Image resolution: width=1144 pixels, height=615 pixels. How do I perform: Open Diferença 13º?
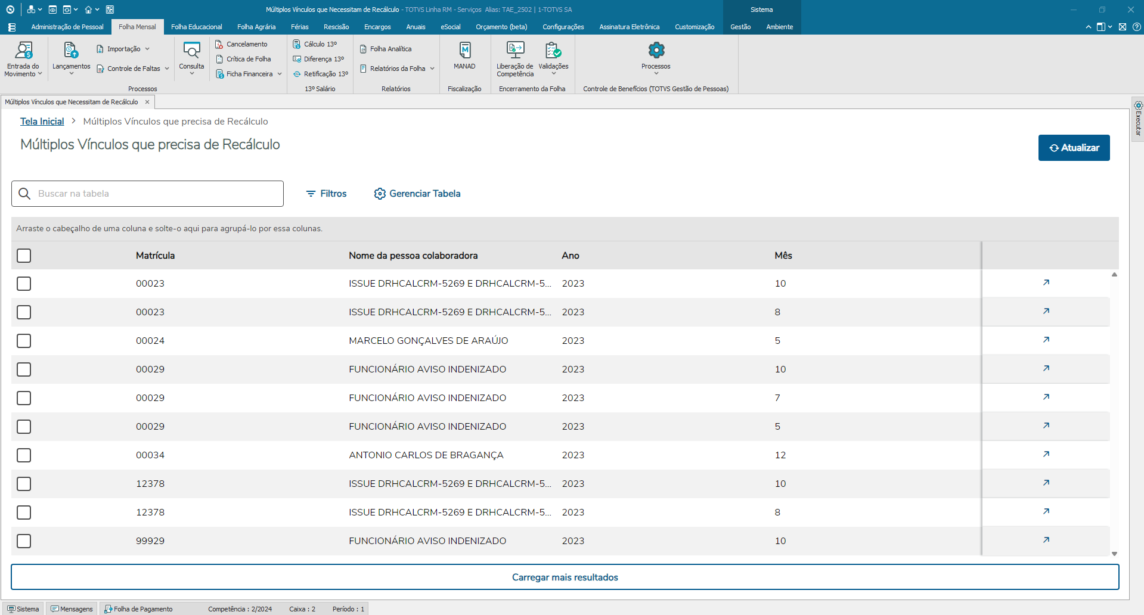click(318, 59)
